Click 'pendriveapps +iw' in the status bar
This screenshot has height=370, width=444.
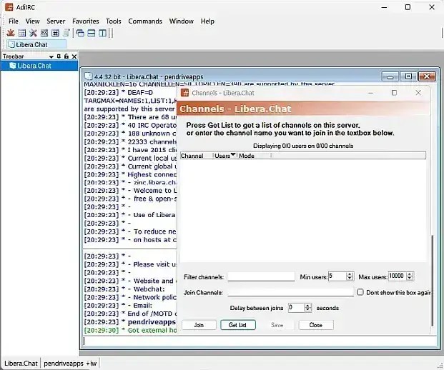70,363
